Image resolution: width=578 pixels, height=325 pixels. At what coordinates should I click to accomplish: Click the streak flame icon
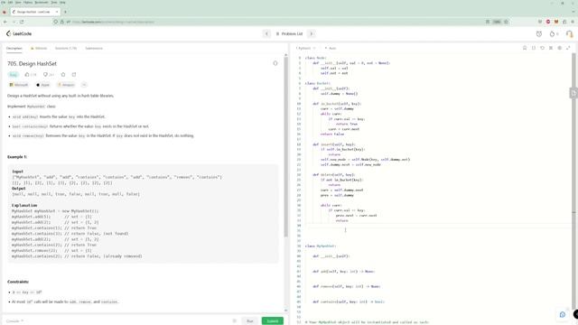[x=552, y=34]
